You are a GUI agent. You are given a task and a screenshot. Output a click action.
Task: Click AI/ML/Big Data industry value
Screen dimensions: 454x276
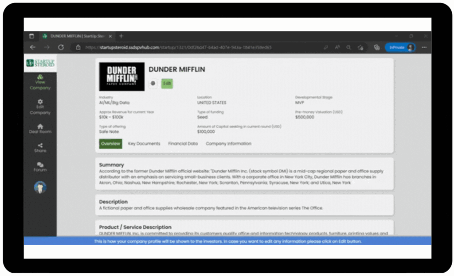114,103
